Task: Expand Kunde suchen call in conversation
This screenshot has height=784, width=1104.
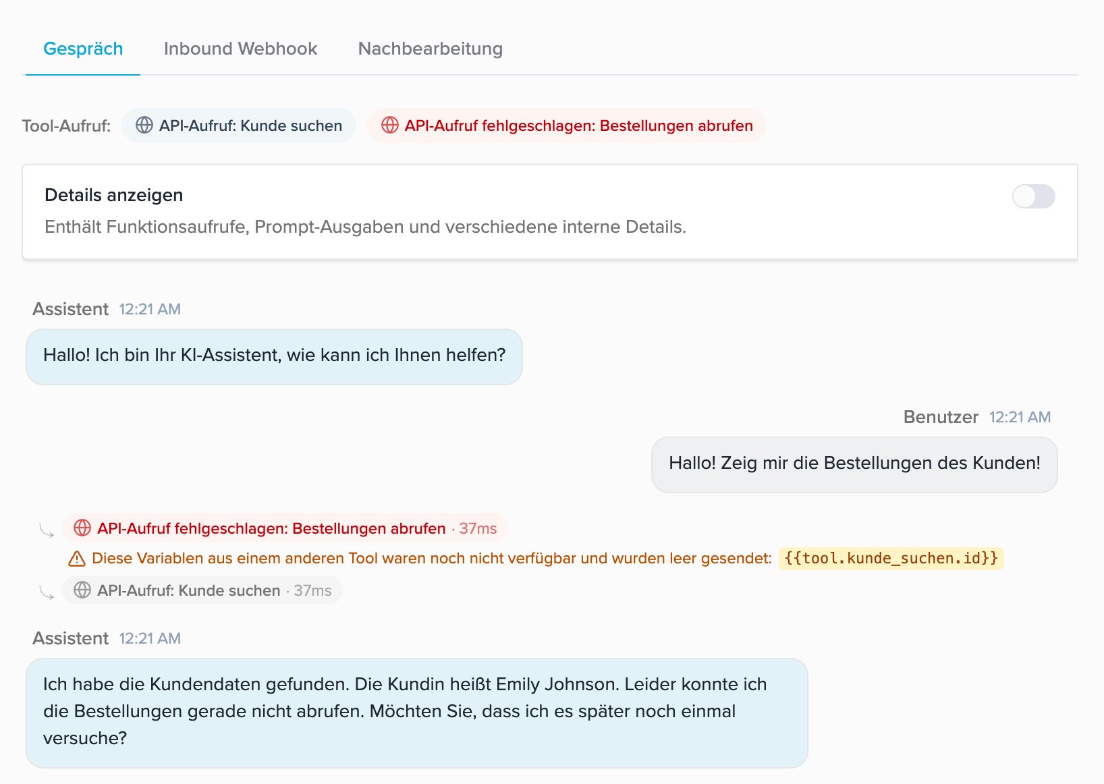Action: pyautogui.click(x=202, y=590)
